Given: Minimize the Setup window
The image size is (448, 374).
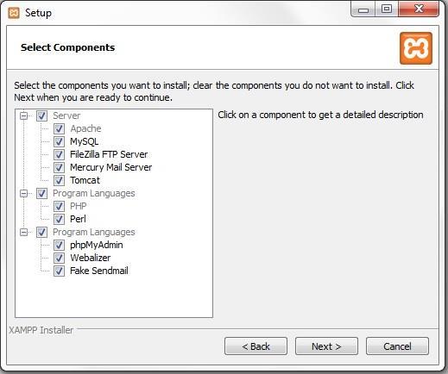Looking at the screenshot, I should tap(363, 9).
